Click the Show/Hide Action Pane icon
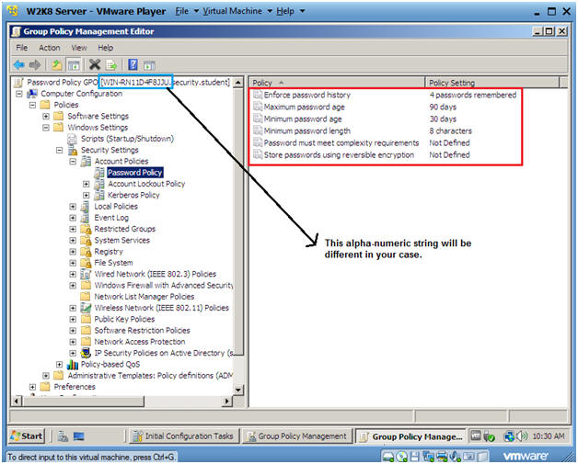This screenshot has height=464, width=578. pos(149,65)
